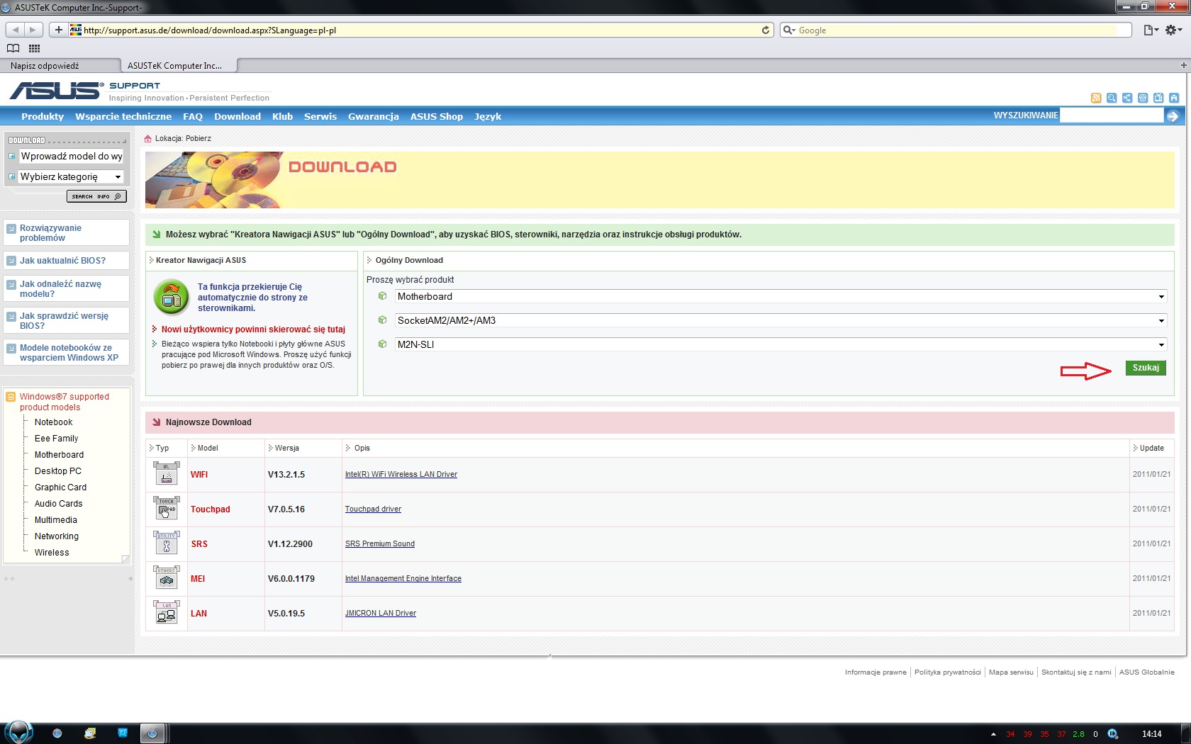Click Safari forward arrow button
Image resolution: width=1191 pixels, height=744 pixels.
(33, 30)
